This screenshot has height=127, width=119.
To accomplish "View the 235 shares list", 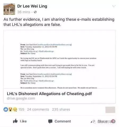I will pos(61,110).
